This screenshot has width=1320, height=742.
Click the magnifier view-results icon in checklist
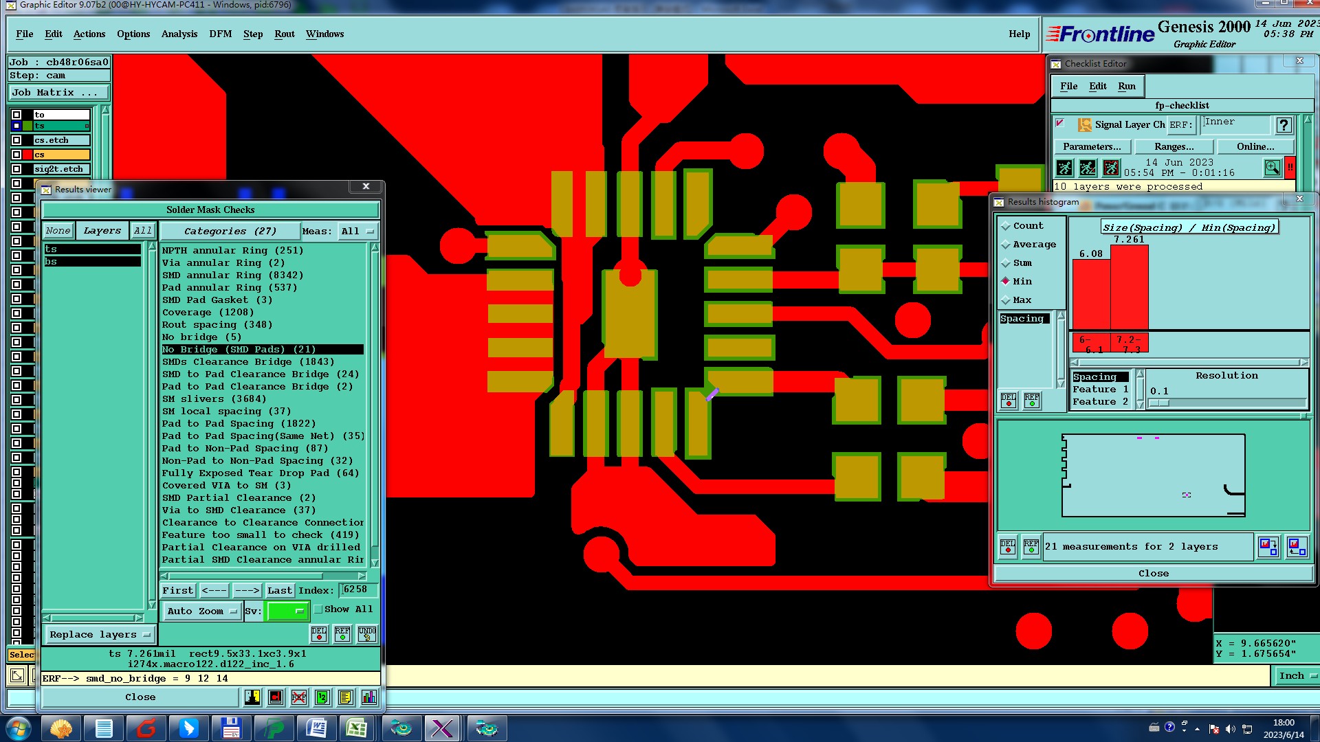[1272, 168]
